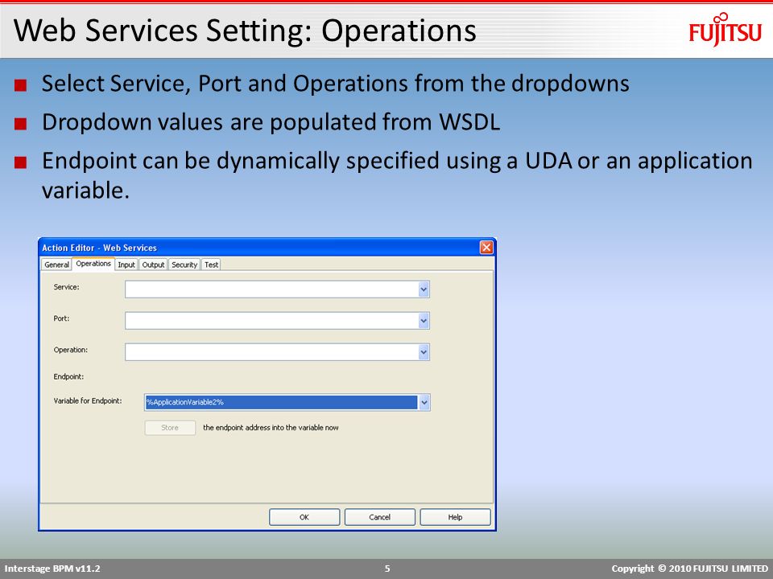Click 'Variable for Endpoint:' label
The width and height of the screenshot is (773, 579).
(x=88, y=400)
